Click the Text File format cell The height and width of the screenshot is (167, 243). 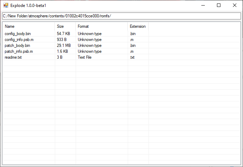coord(84,57)
